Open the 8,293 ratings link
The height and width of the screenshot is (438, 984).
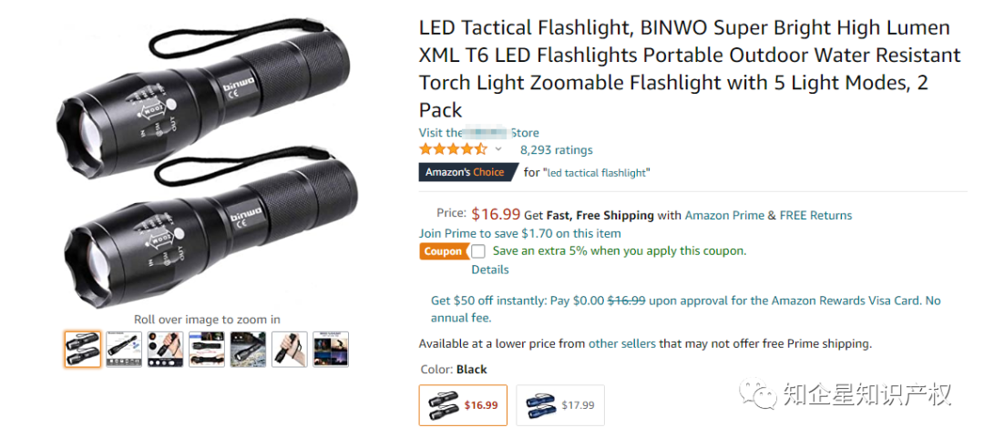pos(556,150)
